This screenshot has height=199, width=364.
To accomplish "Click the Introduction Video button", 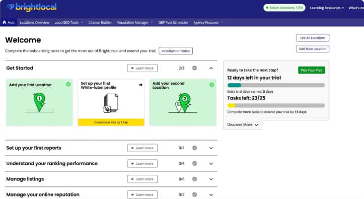I will click(176, 51).
